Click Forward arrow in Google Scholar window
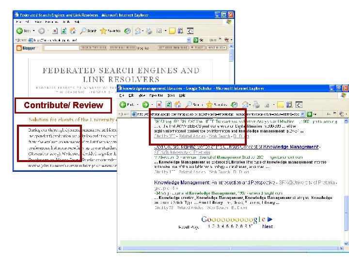The width and height of the screenshot is (349, 262). 145,104
